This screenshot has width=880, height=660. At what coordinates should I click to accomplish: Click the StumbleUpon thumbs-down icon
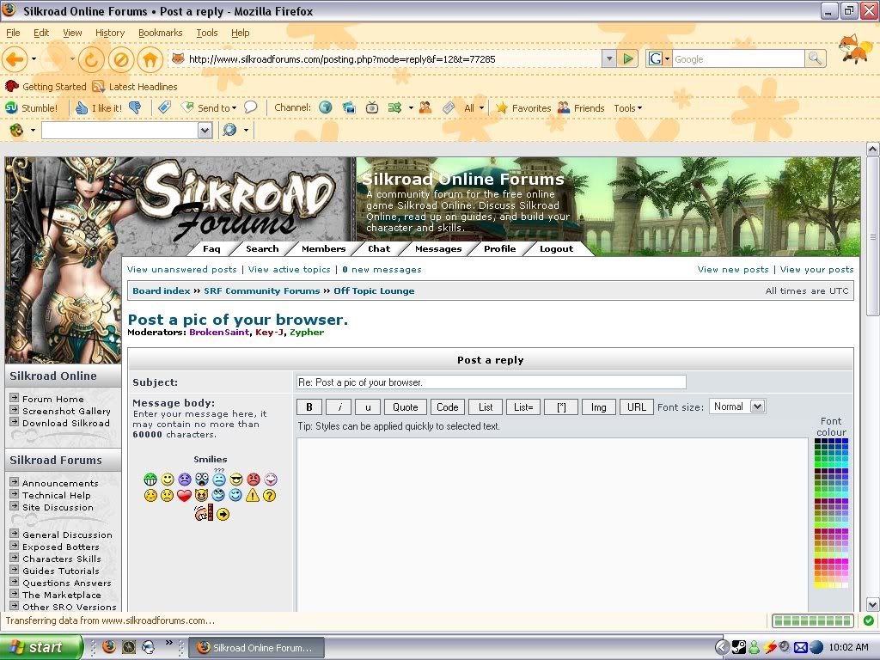click(135, 108)
